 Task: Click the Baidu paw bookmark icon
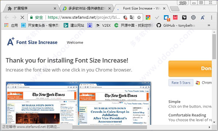coord(90,25)
